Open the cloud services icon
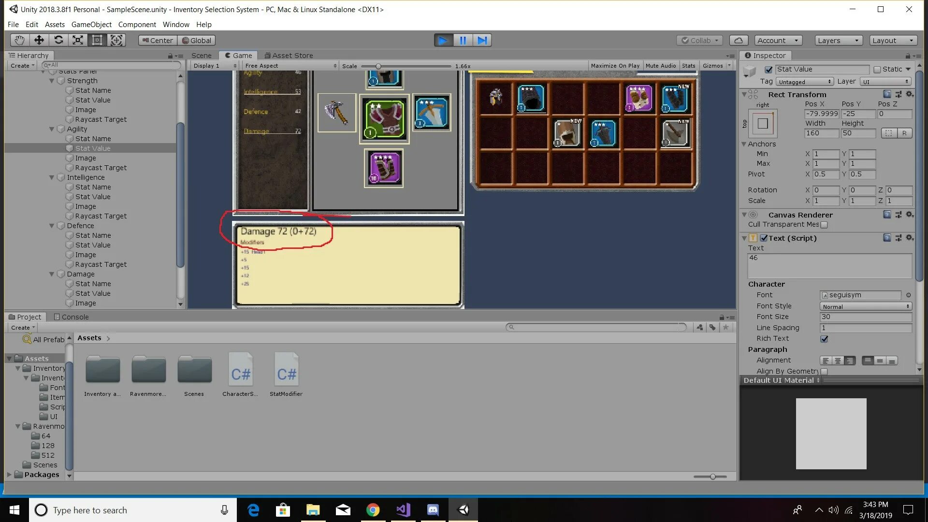Screen dimensions: 928x522 (x=738, y=40)
